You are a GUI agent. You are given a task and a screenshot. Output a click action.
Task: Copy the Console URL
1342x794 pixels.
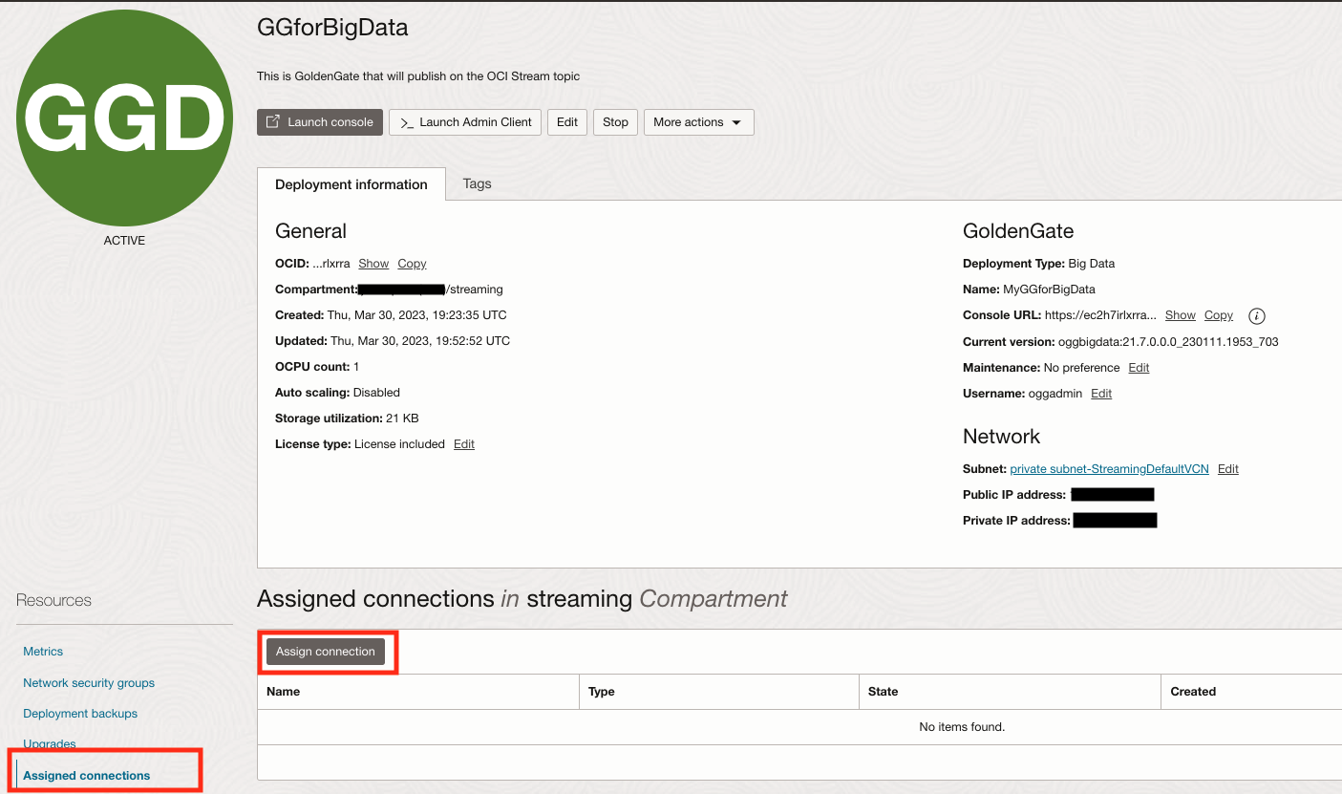tap(1218, 315)
